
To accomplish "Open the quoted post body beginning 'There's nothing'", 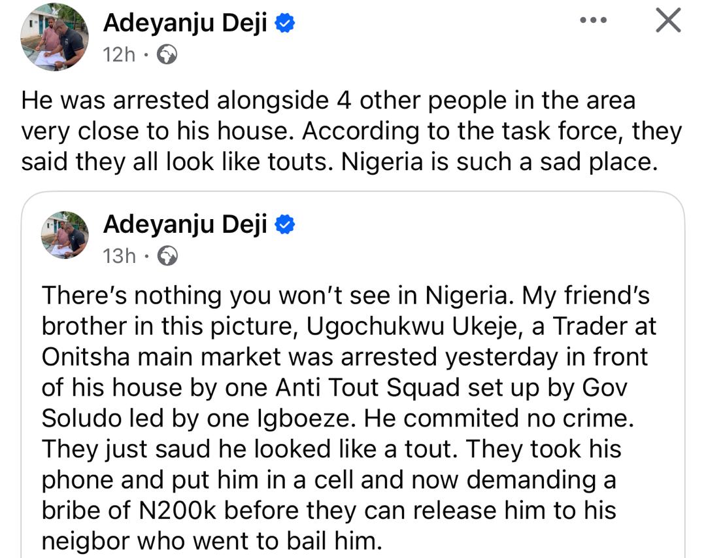I will point(345,296).
